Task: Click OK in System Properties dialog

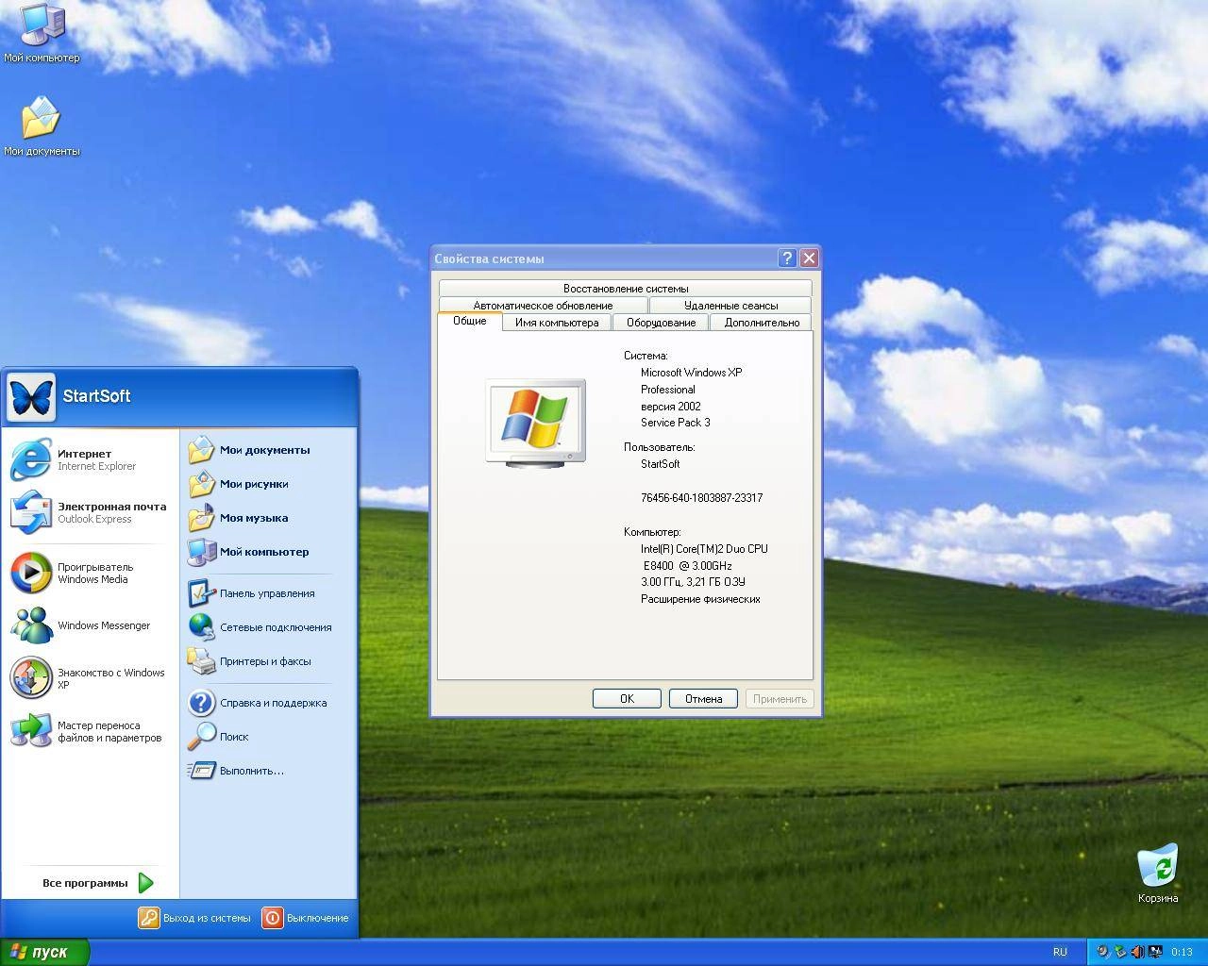Action: coord(627,699)
